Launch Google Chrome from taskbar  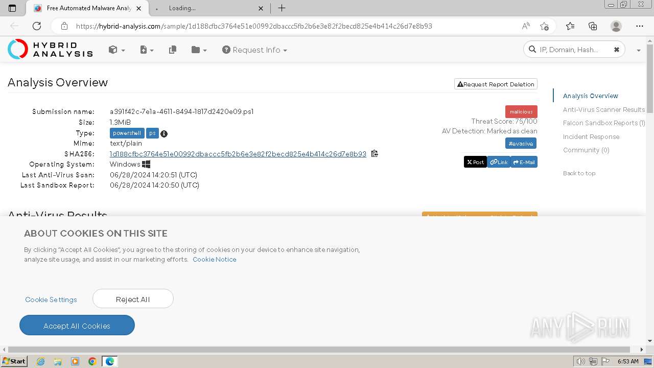pos(92,361)
